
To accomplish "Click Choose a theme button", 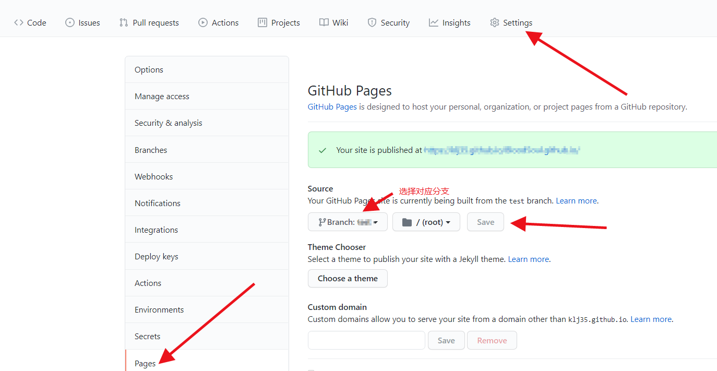I will (348, 278).
